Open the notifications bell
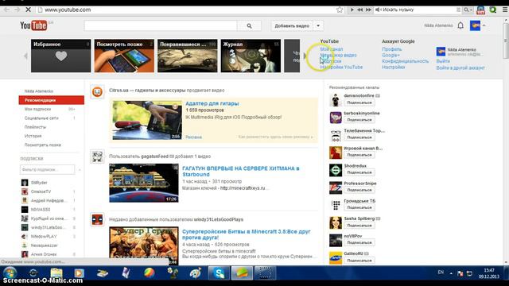 (x=460, y=25)
